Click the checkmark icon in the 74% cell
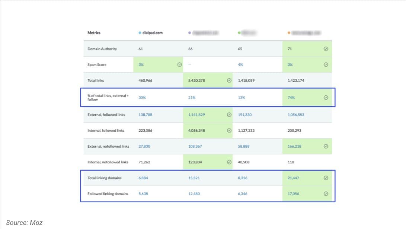406x229 pixels. pyautogui.click(x=326, y=98)
